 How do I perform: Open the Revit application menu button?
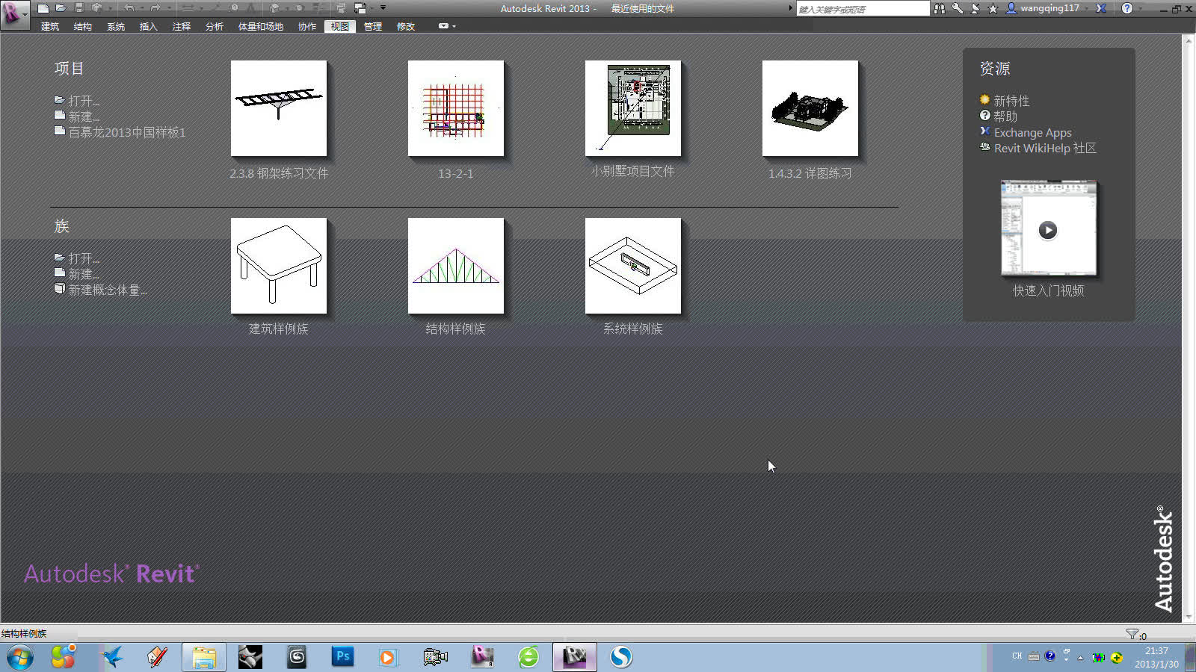(14, 13)
